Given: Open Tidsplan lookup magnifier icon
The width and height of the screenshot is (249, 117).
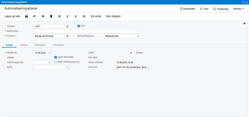Looking at the screenshot, I should pos(67,26).
